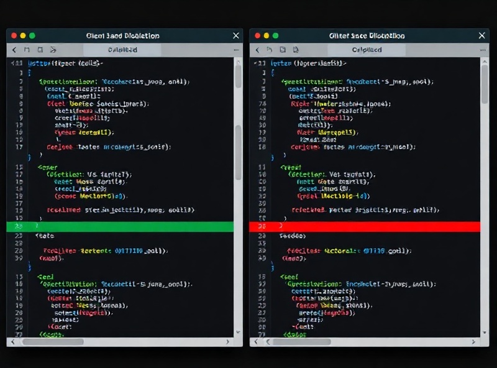This screenshot has width=497, height=368.
Task: Click the fourth icon in the left window toolbar
Action: pyautogui.click(x=53, y=50)
